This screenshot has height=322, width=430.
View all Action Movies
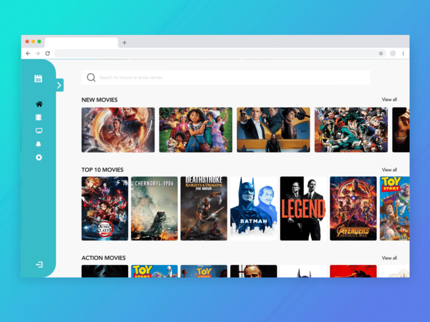(x=389, y=258)
